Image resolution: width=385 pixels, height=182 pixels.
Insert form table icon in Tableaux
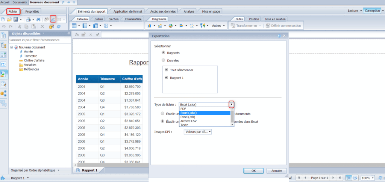pos(106,26)
